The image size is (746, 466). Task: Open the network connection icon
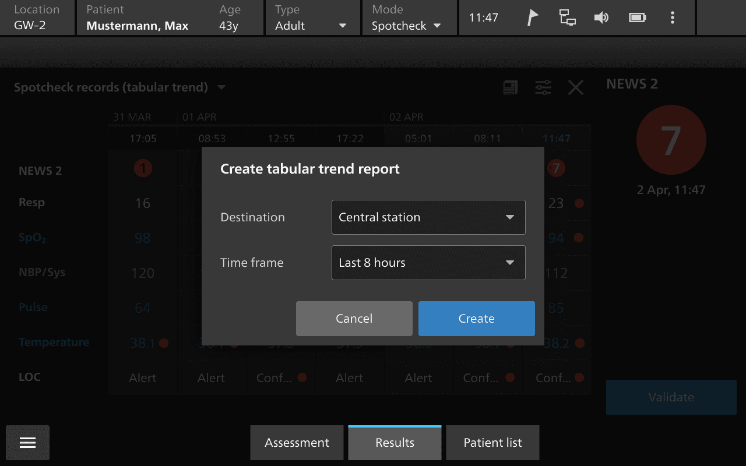[567, 17]
